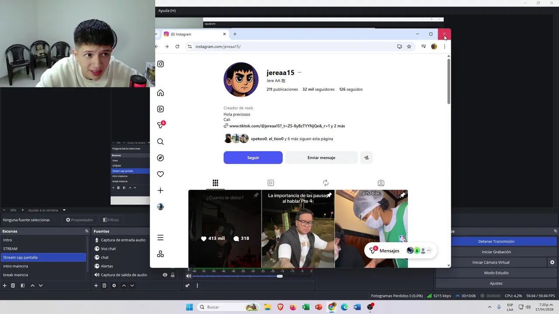559x314 pixels.
Task: Open the Instagram search icon
Action: tap(160, 142)
